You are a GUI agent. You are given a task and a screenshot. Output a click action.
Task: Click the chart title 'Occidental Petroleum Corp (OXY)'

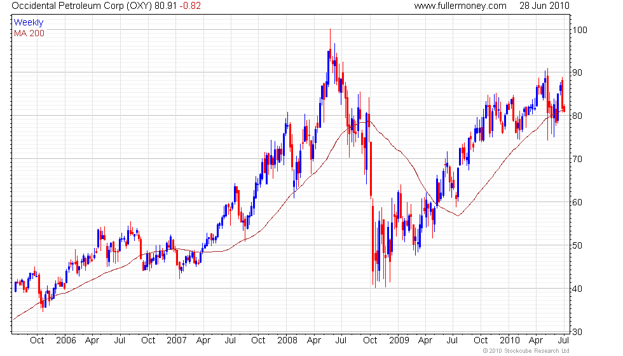tap(81, 6)
